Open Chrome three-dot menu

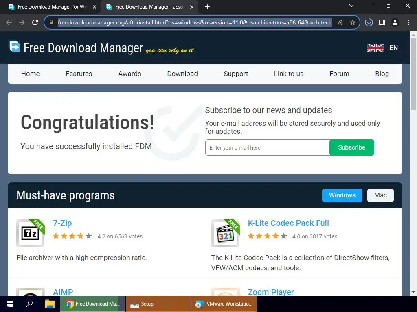pyautogui.click(x=408, y=23)
